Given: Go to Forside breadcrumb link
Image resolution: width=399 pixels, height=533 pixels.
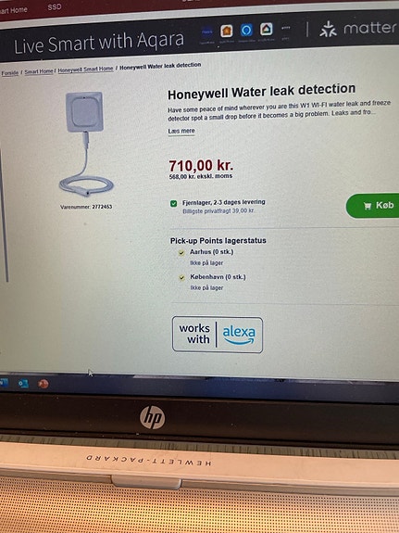Looking at the screenshot, I should coord(10,72).
